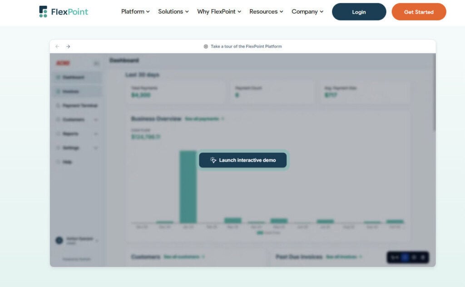Click the forward arrow in demo frame

pos(68,46)
